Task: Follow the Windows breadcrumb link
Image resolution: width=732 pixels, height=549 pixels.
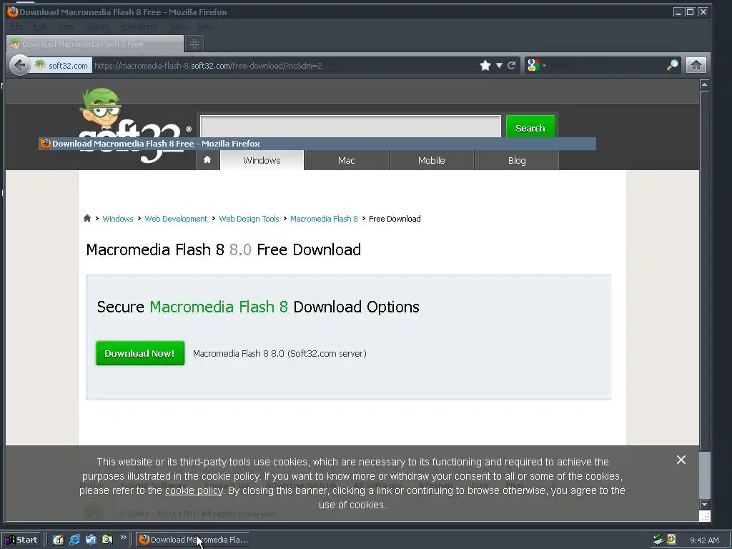Action: (x=118, y=219)
